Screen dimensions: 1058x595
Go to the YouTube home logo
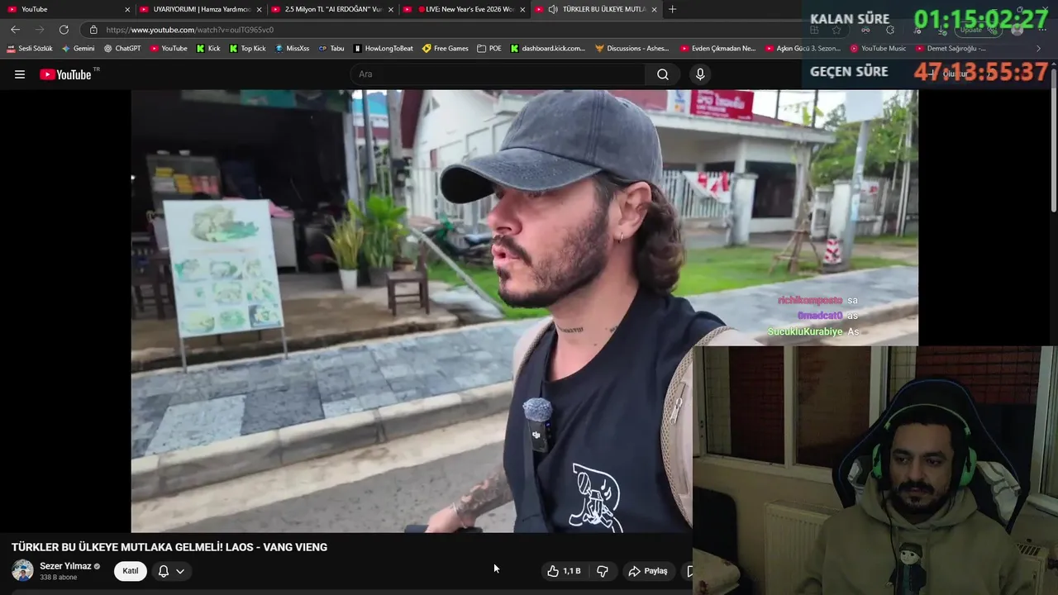coord(66,74)
